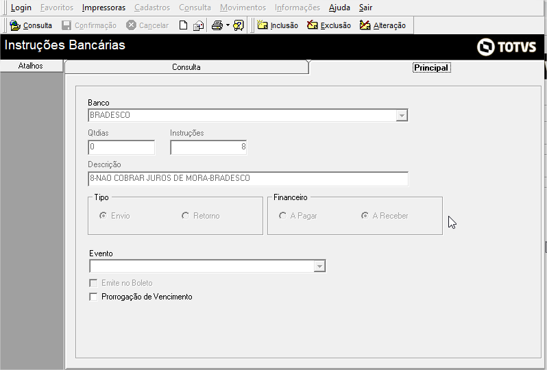The width and height of the screenshot is (547, 370).
Task: Click the Cancelar toolbar icon
Action: coord(131,25)
